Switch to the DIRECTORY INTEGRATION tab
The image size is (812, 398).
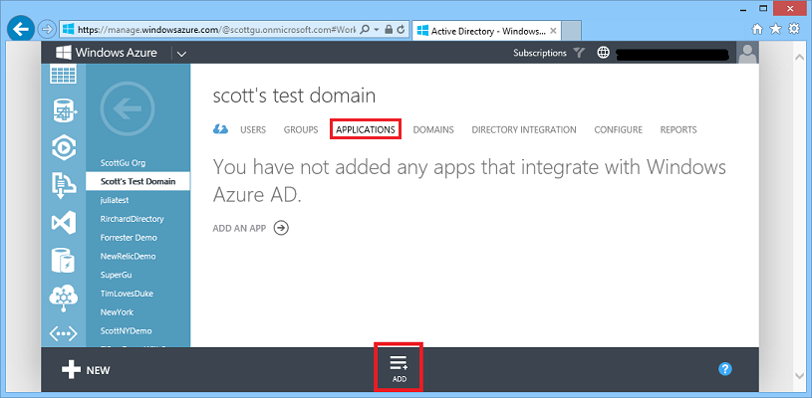point(524,129)
